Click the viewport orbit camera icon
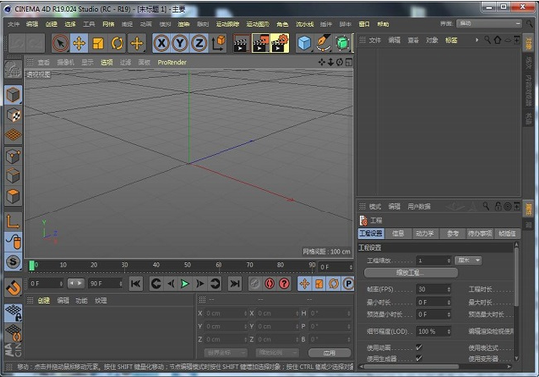 (340, 62)
